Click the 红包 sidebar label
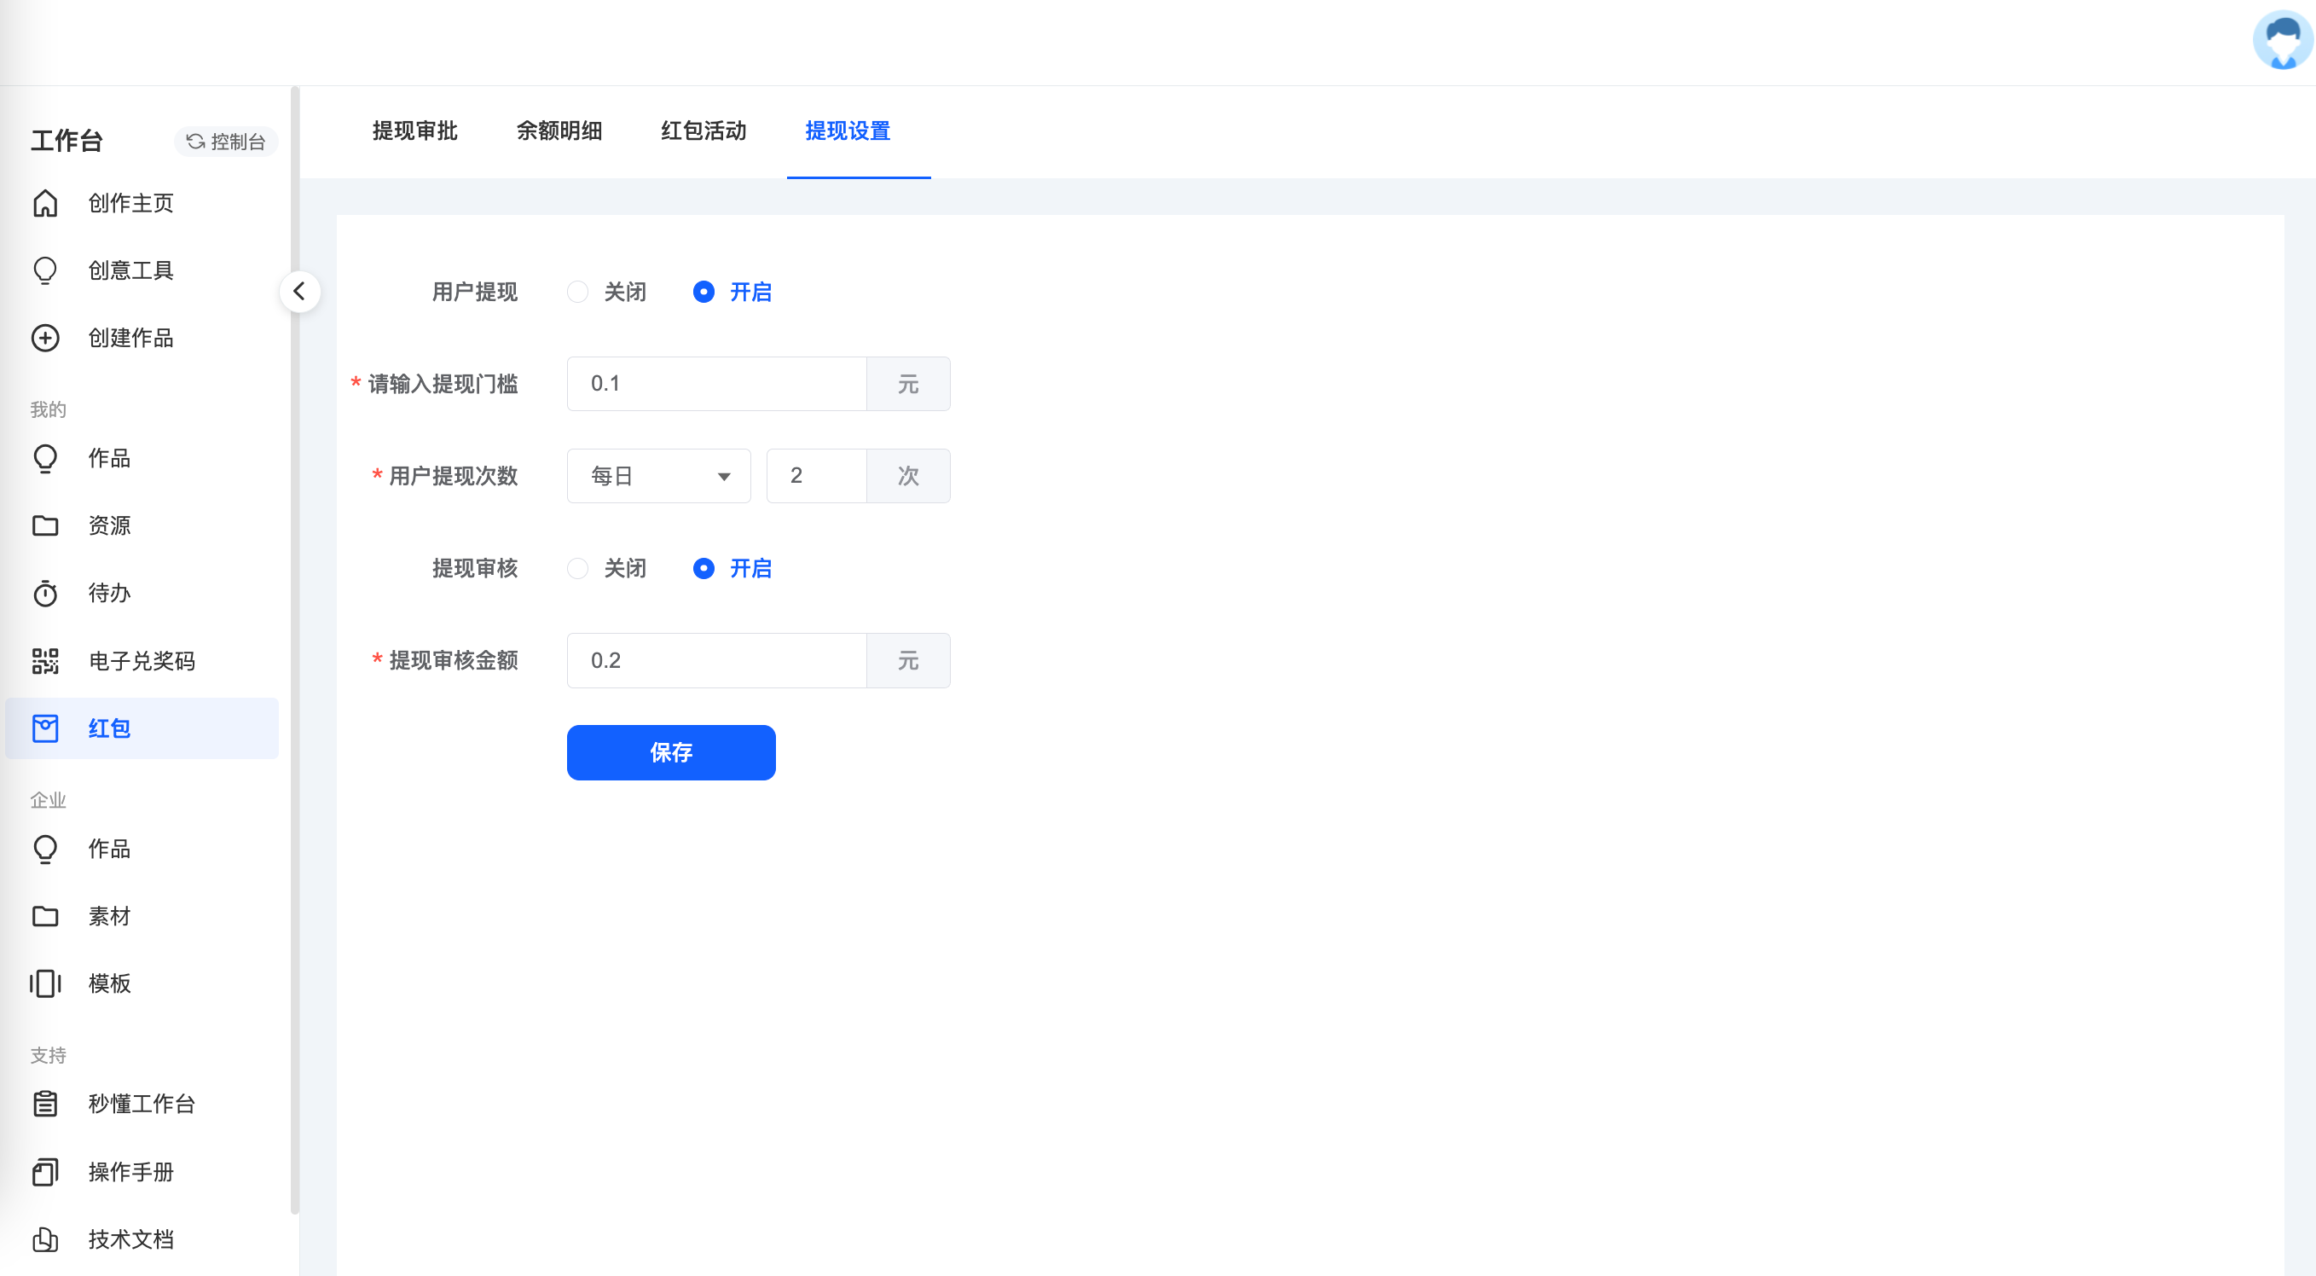 point(110,728)
